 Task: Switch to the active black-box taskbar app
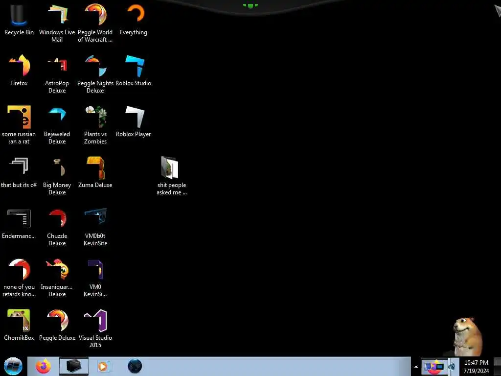73,366
